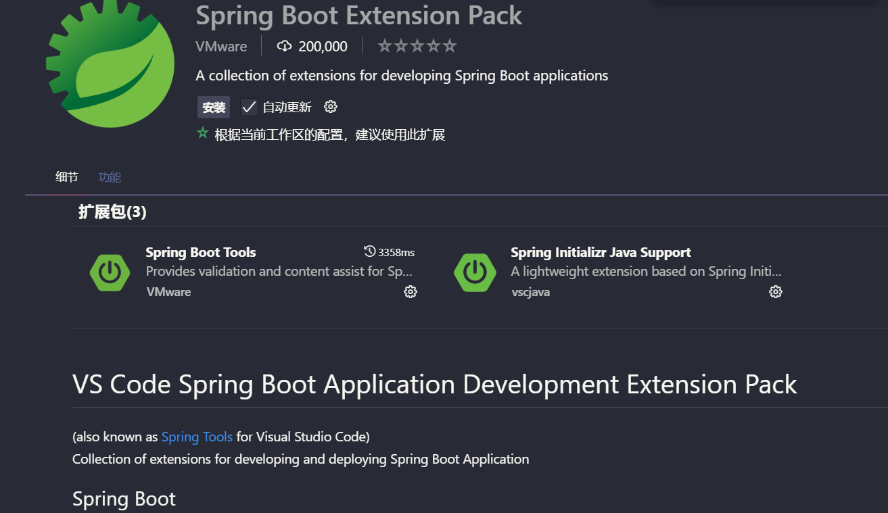
Task: Click the vscjava publisher label
Action: click(x=530, y=292)
